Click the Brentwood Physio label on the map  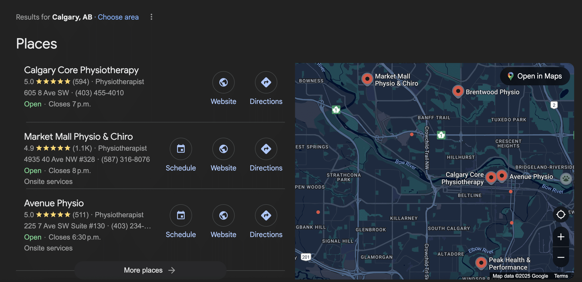point(492,92)
